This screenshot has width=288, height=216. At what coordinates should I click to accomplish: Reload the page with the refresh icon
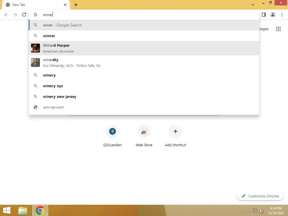(24, 15)
